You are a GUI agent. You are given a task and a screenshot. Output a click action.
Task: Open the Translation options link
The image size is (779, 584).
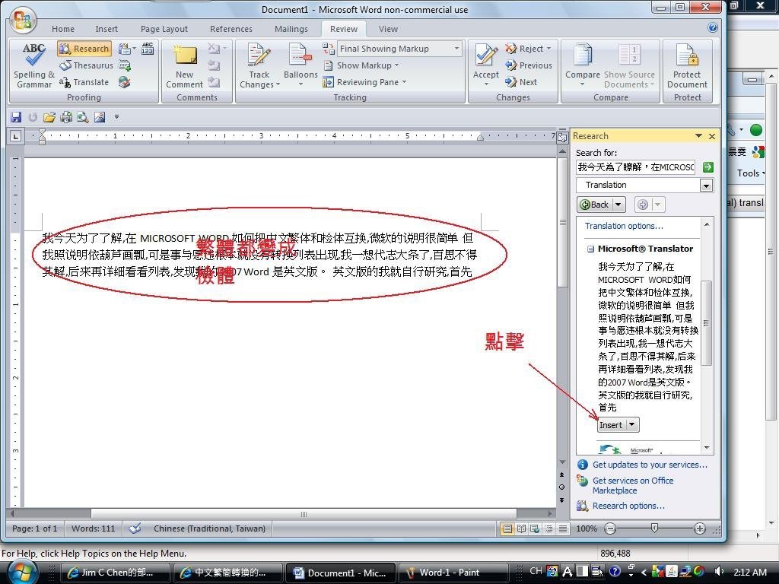point(624,226)
